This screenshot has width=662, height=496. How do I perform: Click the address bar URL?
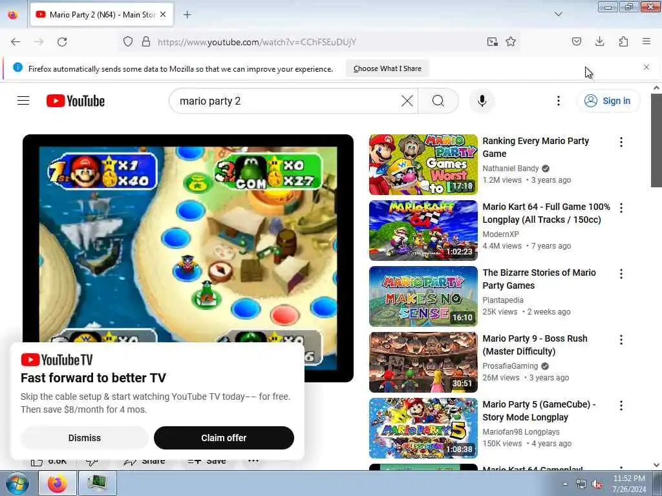257,42
